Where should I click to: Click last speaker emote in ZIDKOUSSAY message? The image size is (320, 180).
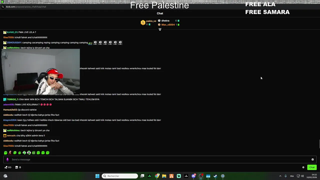[x=120, y=42]
